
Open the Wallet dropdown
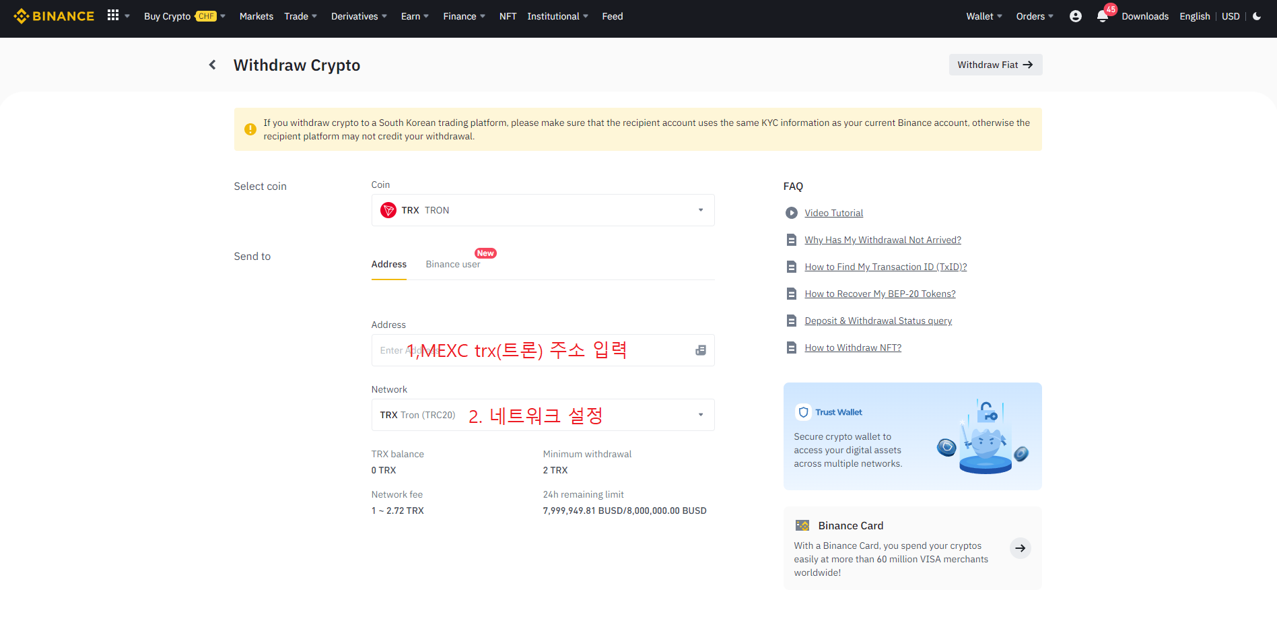(984, 16)
